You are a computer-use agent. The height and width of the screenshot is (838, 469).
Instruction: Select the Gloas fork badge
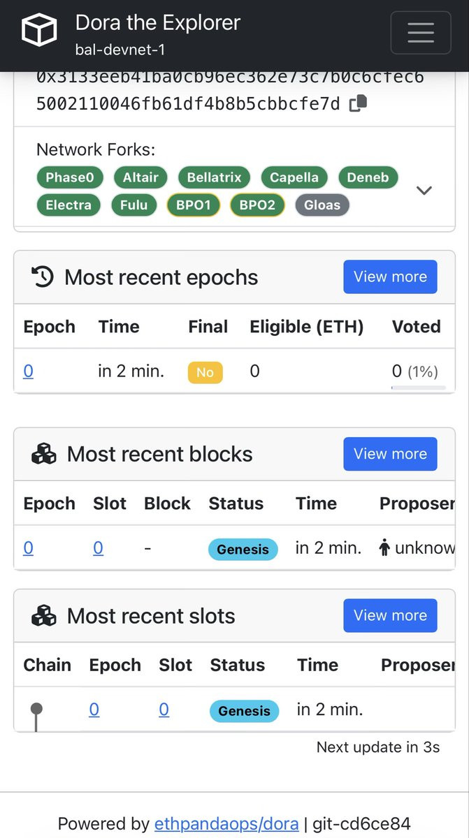[x=322, y=205]
